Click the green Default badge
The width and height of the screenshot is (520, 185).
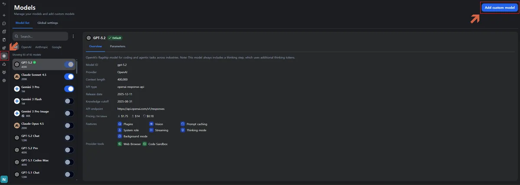click(x=115, y=38)
